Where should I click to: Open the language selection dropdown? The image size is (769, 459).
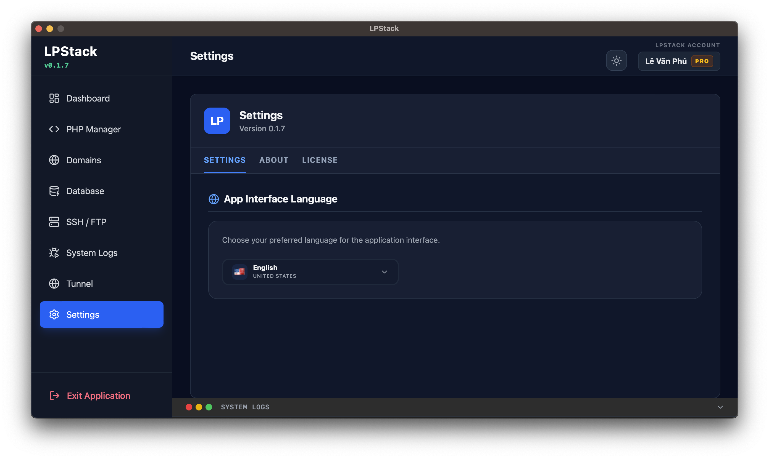click(x=310, y=272)
